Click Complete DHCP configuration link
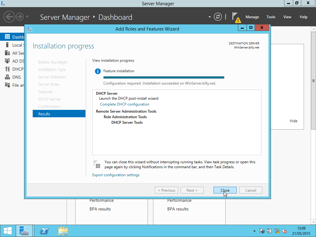Viewport: 316px width, 237px height. 125,104
